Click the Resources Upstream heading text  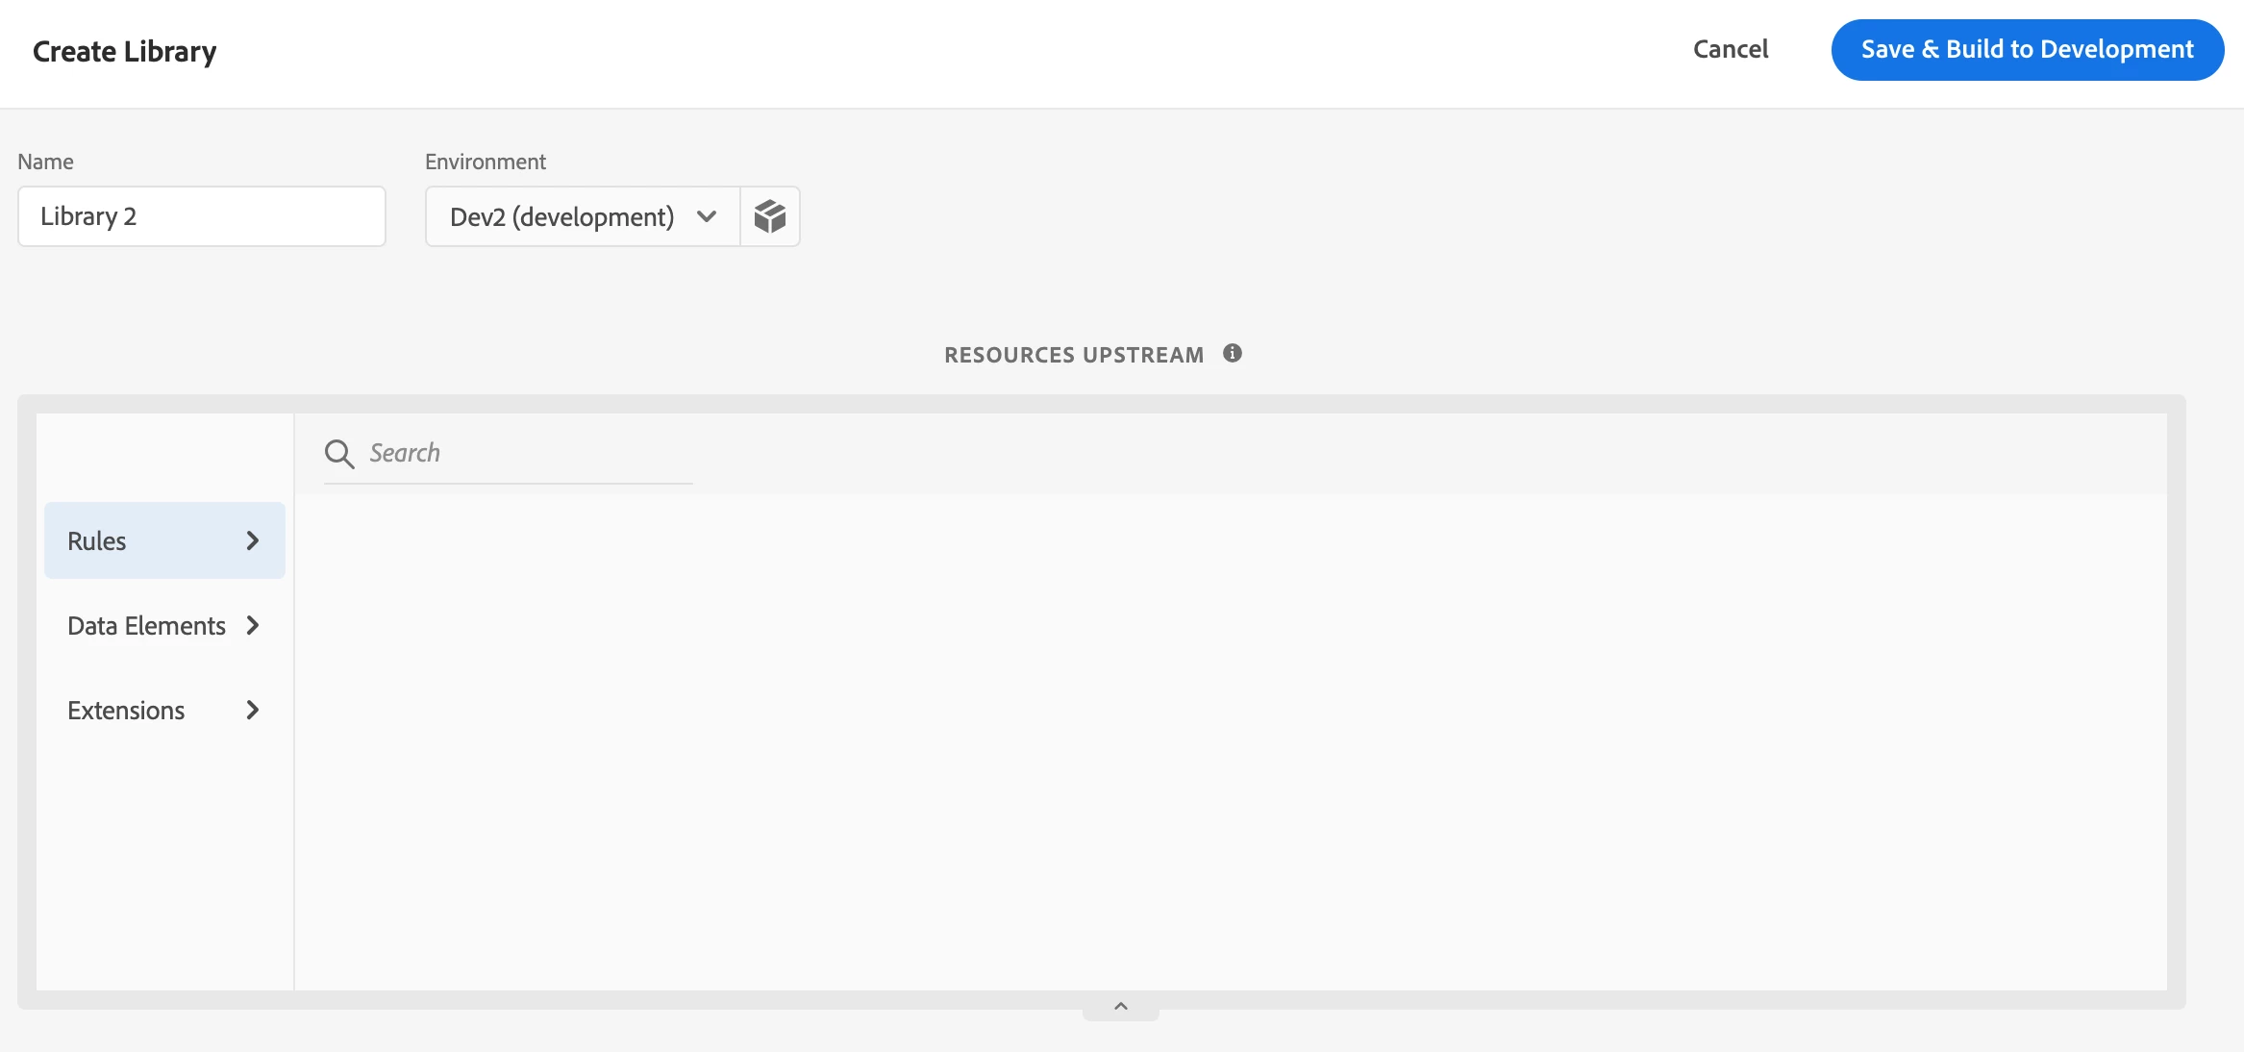[x=1073, y=355]
